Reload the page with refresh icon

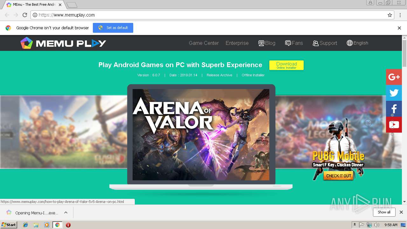[25, 15]
